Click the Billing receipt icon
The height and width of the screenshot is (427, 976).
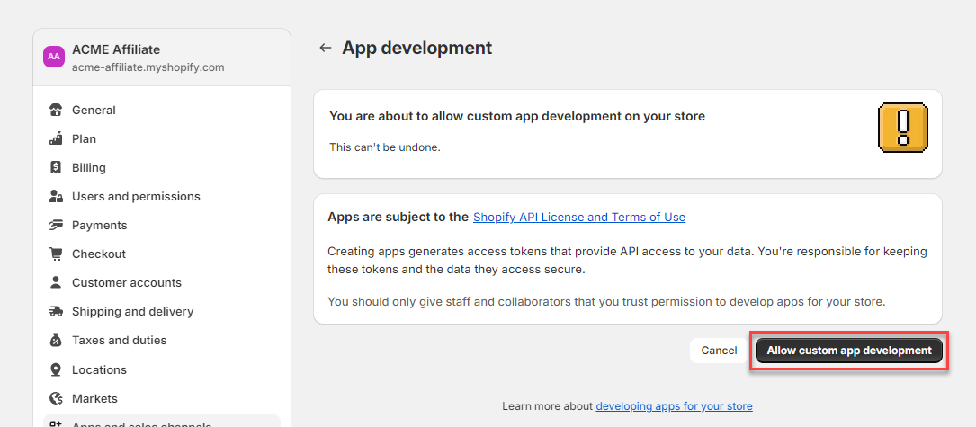(56, 167)
